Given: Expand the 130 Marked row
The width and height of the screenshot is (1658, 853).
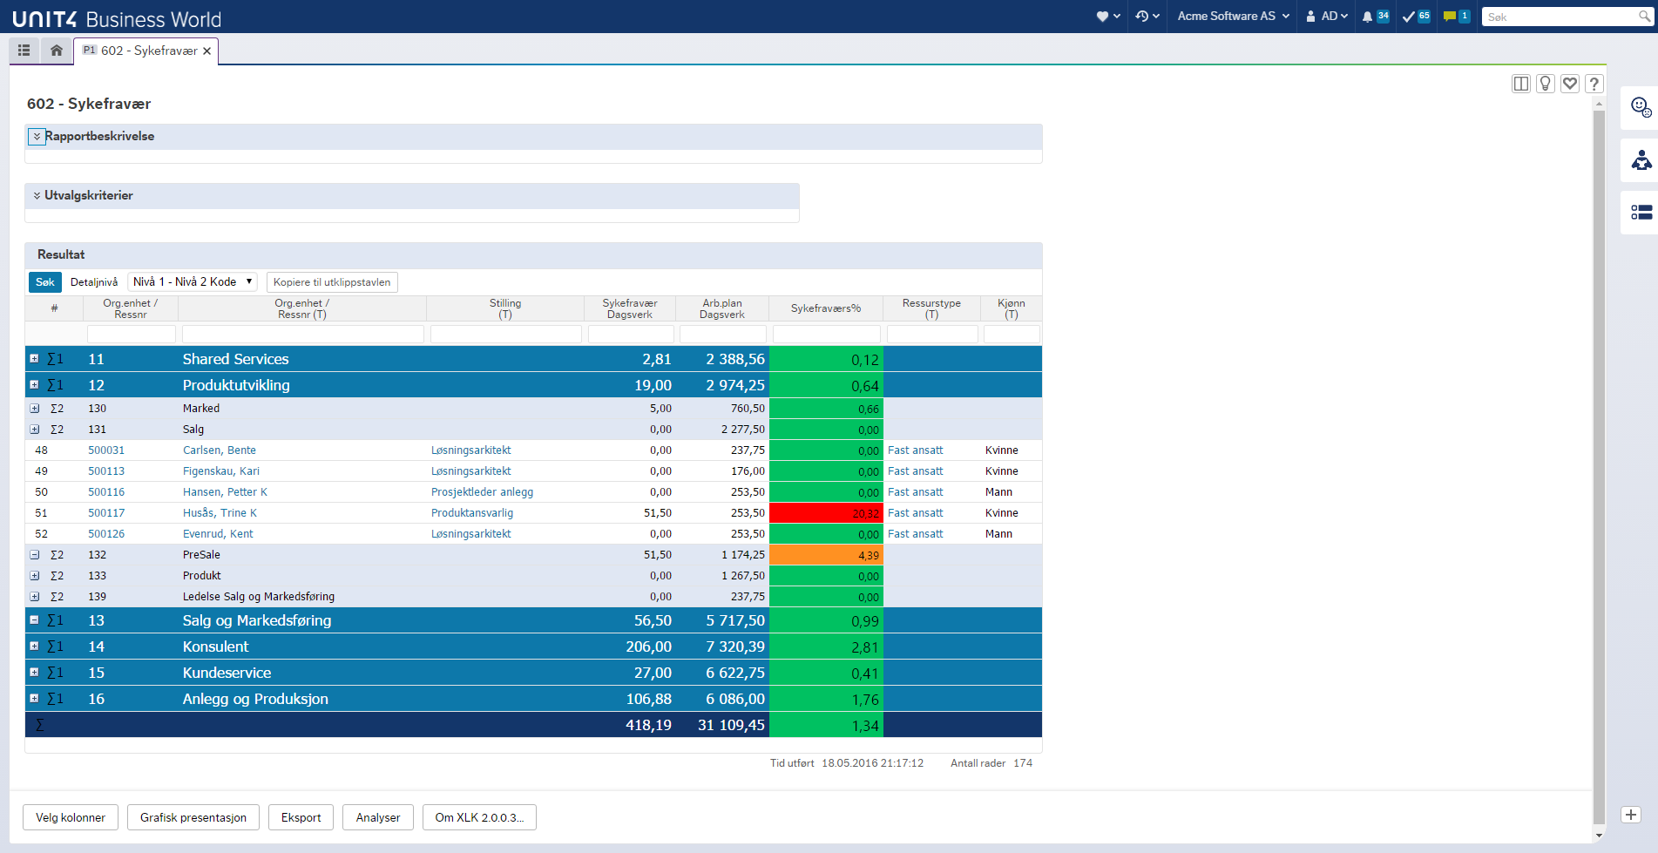Looking at the screenshot, I should (x=34, y=409).
